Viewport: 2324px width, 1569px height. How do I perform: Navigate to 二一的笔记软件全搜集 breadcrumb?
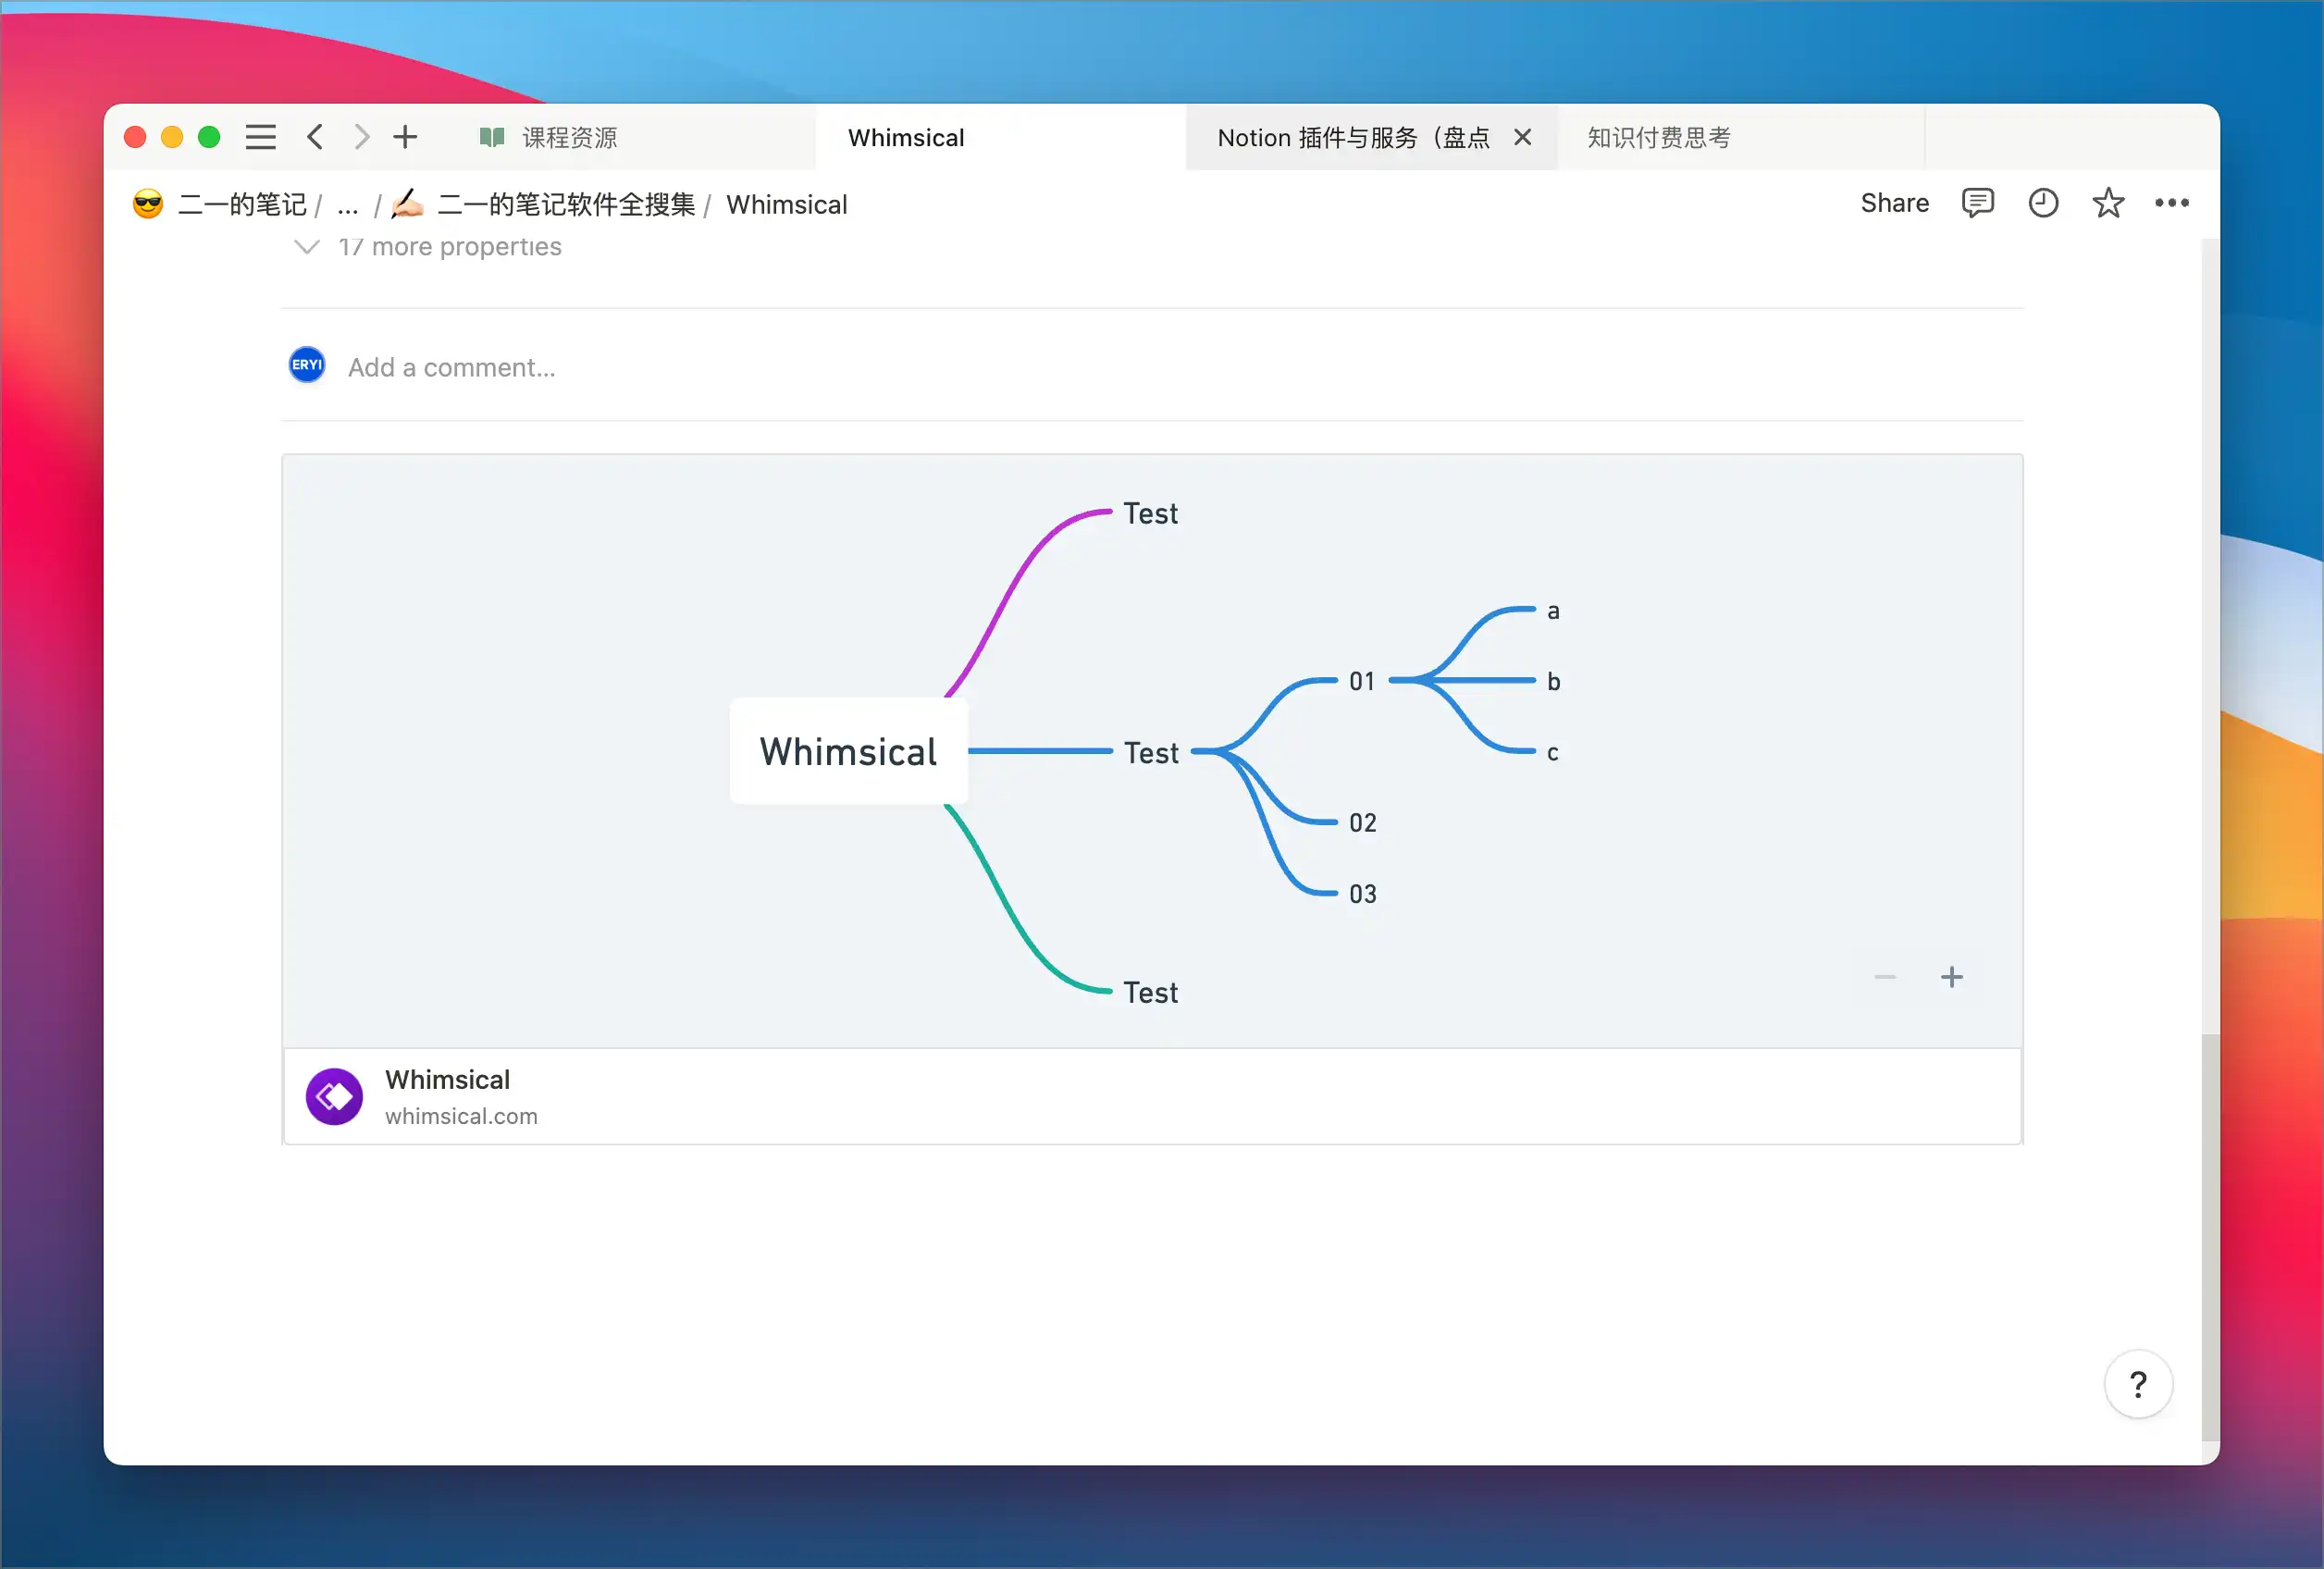point(565,205)
